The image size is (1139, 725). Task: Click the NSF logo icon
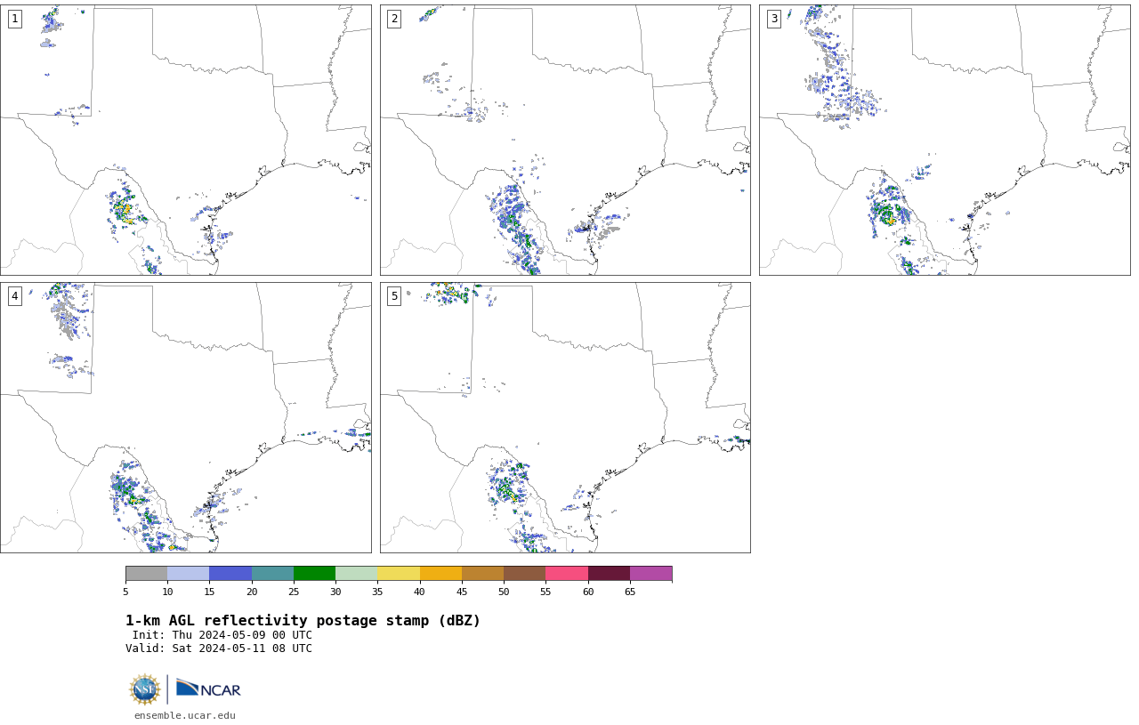click(145, 689)
